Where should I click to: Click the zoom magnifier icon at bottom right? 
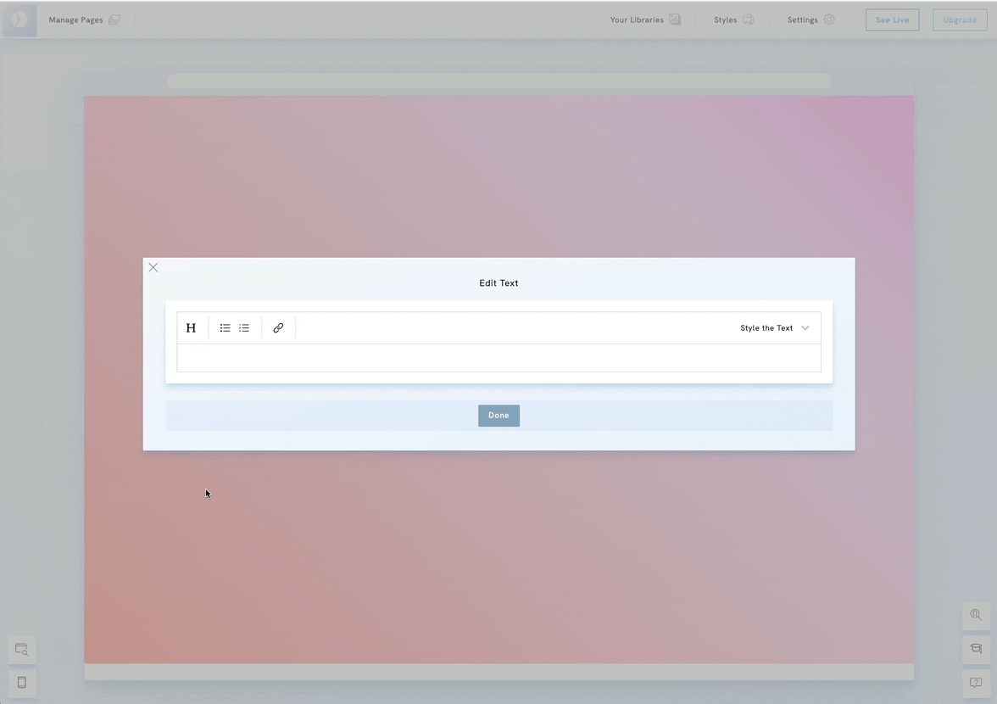point(976,616)
